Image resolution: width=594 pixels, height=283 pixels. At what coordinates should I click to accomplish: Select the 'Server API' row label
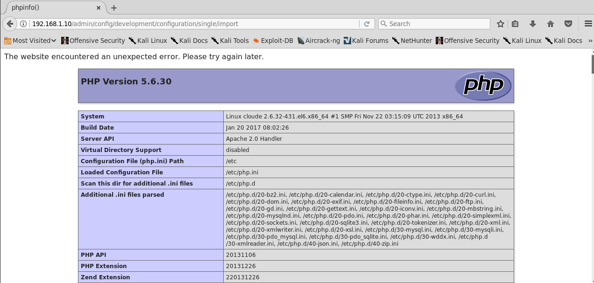click(97, 139)
